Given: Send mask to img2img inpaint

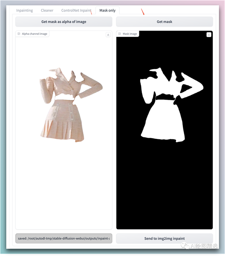Looking at the screenshot, I should pos(164,239).
